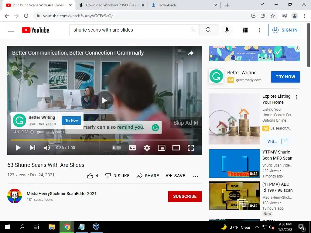The image size is (311, 233).
Task: Open ad info icon on banner
Action: pos(298,48)
